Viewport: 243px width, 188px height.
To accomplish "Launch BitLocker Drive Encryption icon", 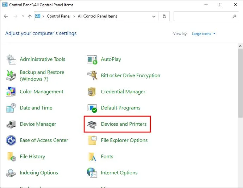I will [92, 75].
